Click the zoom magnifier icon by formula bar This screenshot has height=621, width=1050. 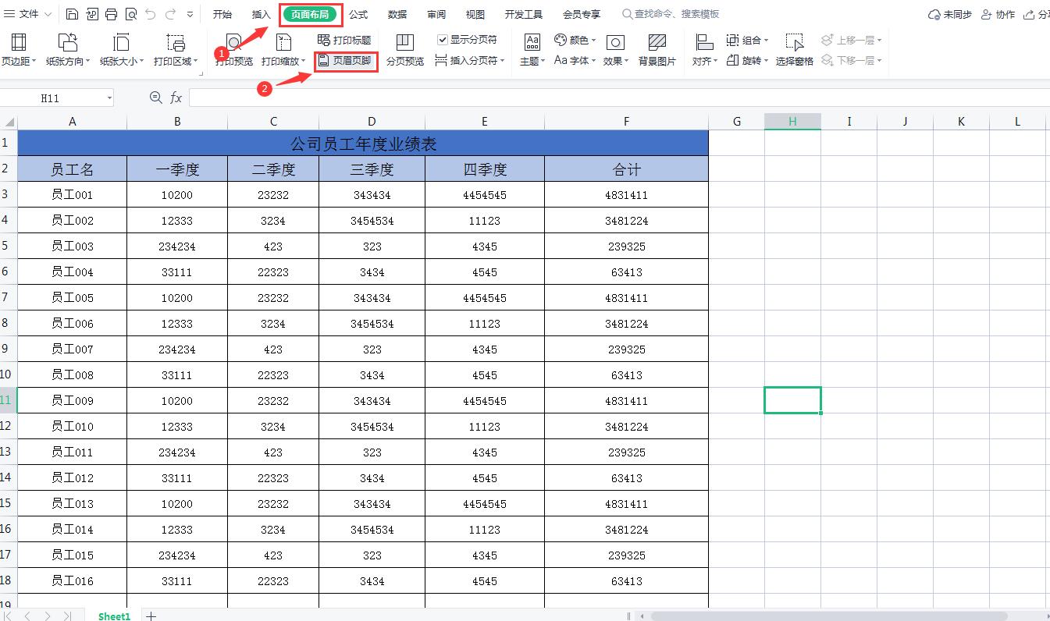click(155, 98)
